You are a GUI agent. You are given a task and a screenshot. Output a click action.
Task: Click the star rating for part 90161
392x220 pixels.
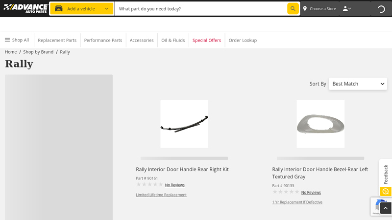pyautogui.click(x=149, y=185)
